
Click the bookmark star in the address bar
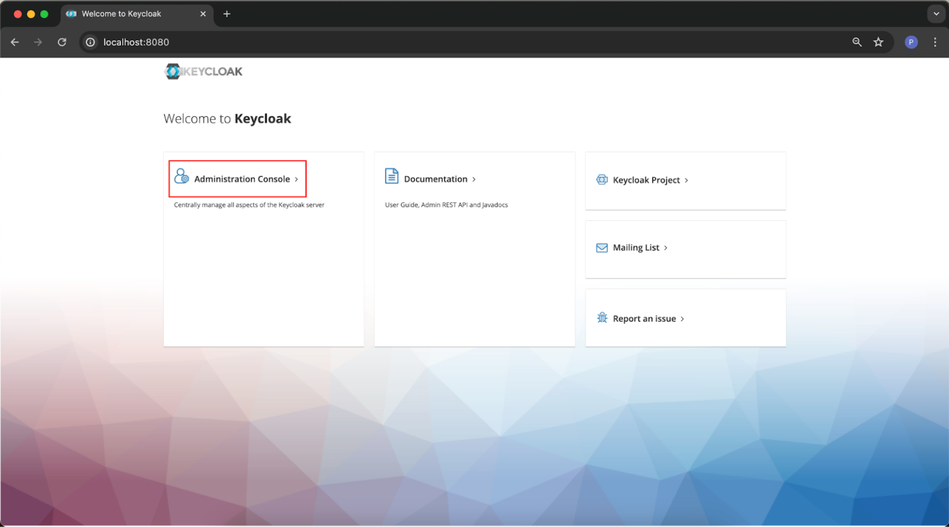tap(878, 42)
